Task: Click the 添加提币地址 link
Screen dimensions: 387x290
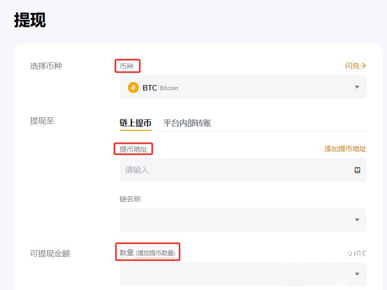Action: pos(345,149)
